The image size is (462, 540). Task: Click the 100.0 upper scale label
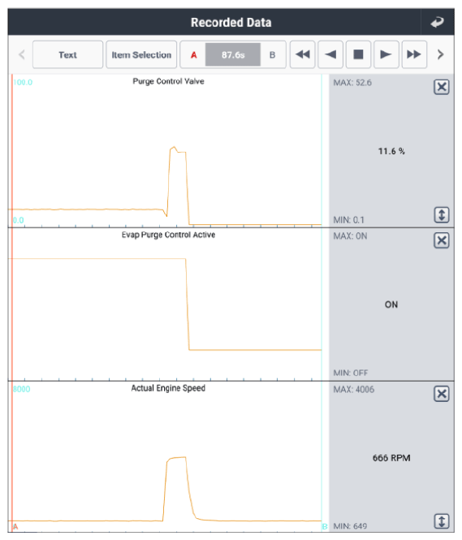pyautogui.click(x=23, y=82)
